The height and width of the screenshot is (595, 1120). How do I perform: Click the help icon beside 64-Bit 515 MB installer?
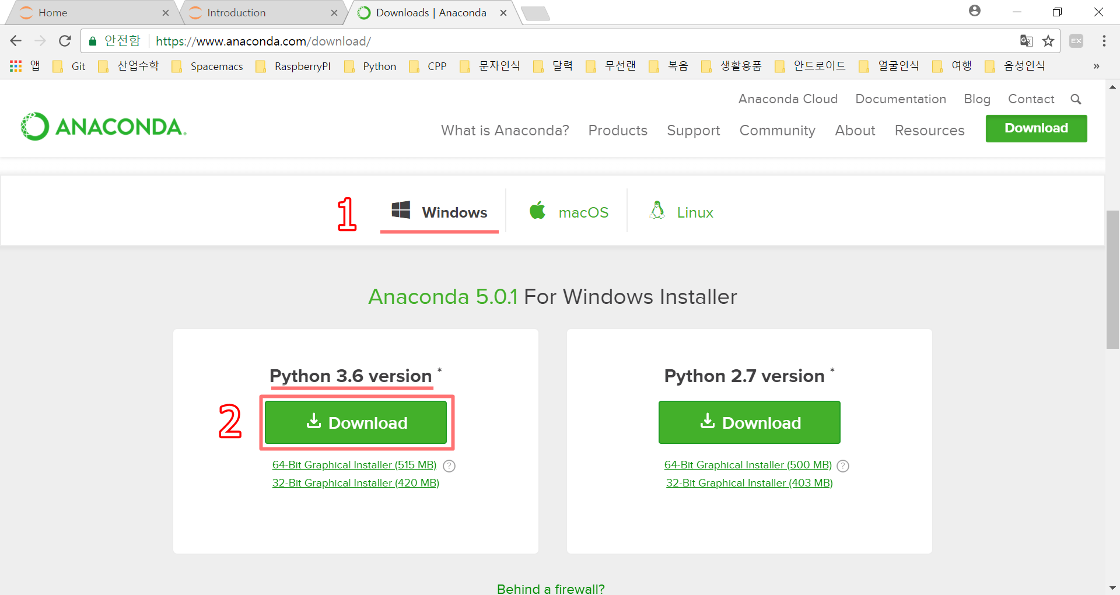[x=449, y=466]
